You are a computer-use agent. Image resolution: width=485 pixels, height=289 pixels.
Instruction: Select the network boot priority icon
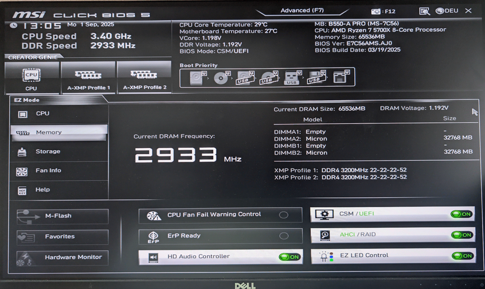click(341, 77)
